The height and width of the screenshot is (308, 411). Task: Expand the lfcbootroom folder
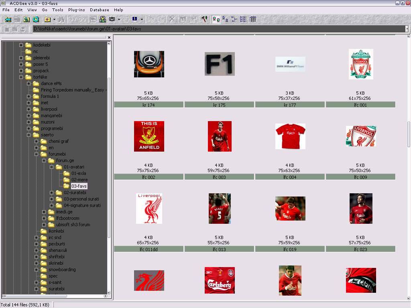click(44, 219)
